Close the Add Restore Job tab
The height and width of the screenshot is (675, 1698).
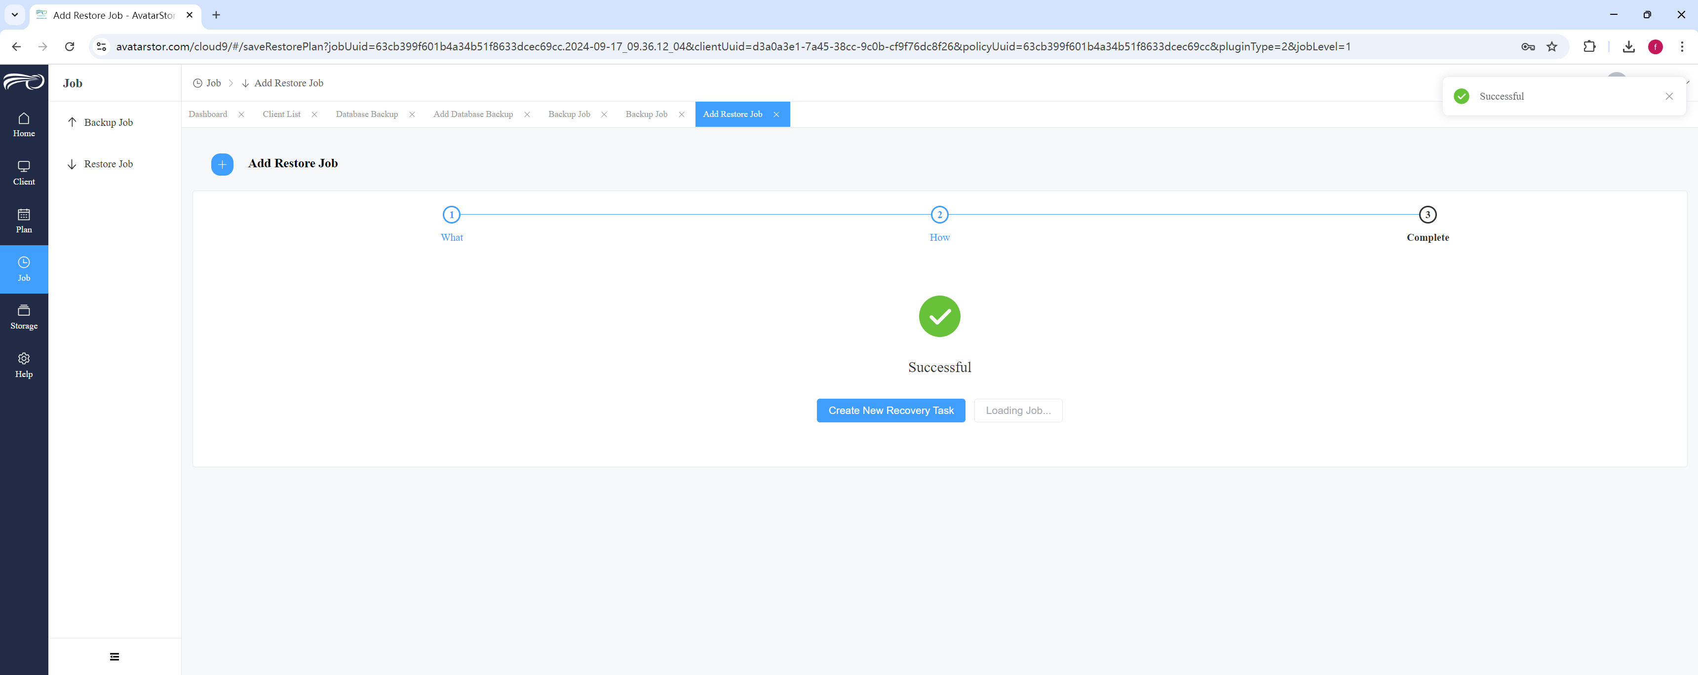click(776, 114)
